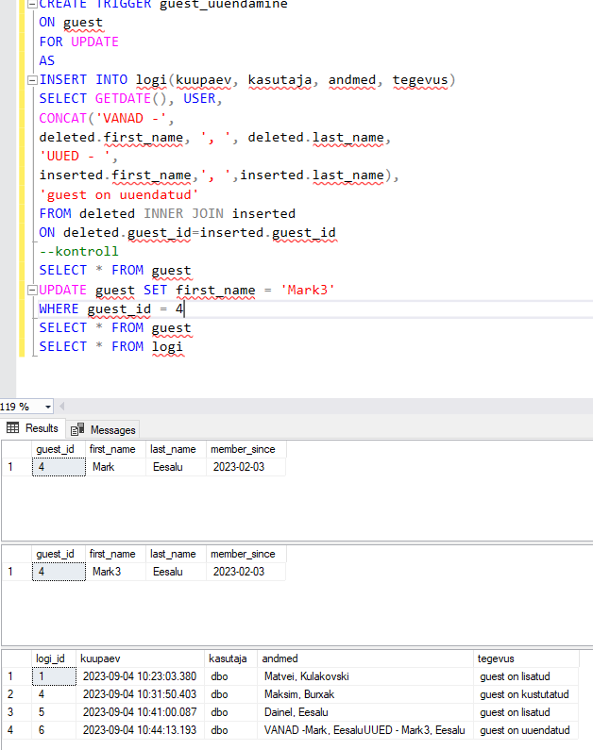Select cell 'Maksim, Burxak'
The height and width of the screenshot is (750, 593).
point(365,694)
